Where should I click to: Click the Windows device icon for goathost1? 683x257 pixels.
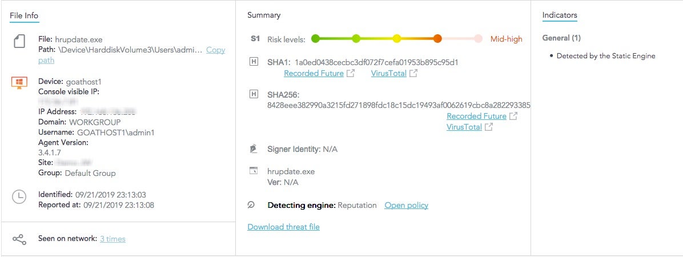19,83
